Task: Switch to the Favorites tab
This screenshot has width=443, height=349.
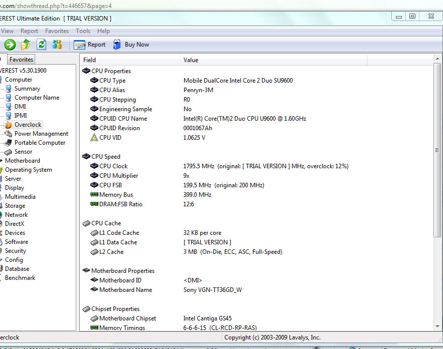Action: (x=21, y=60)
